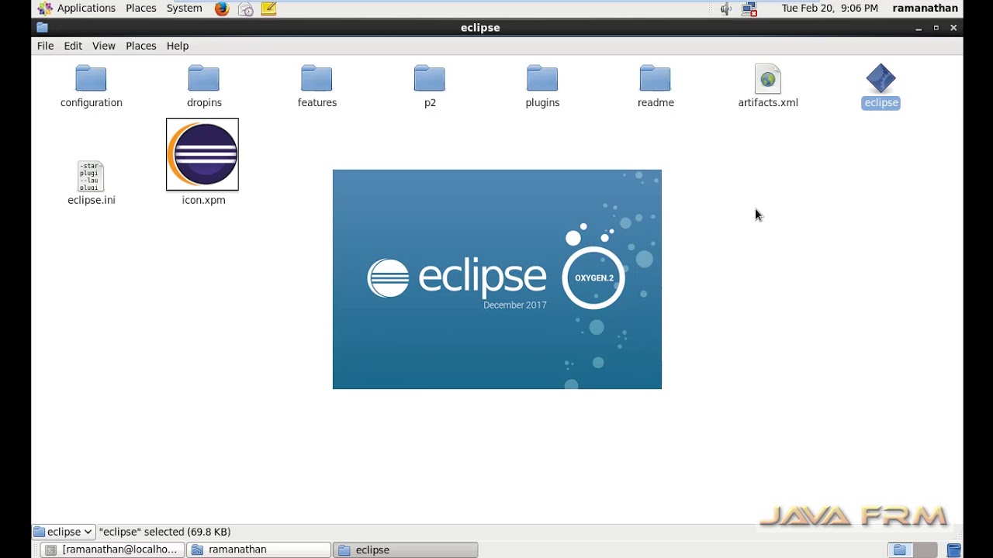Open the Edit menu
This screenshot has width=993, height=558.
(x=73, y=46)
